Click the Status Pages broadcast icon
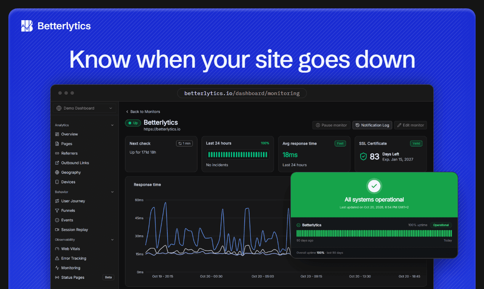This screenshot has width=484, height=289. (x=57, y=278)
